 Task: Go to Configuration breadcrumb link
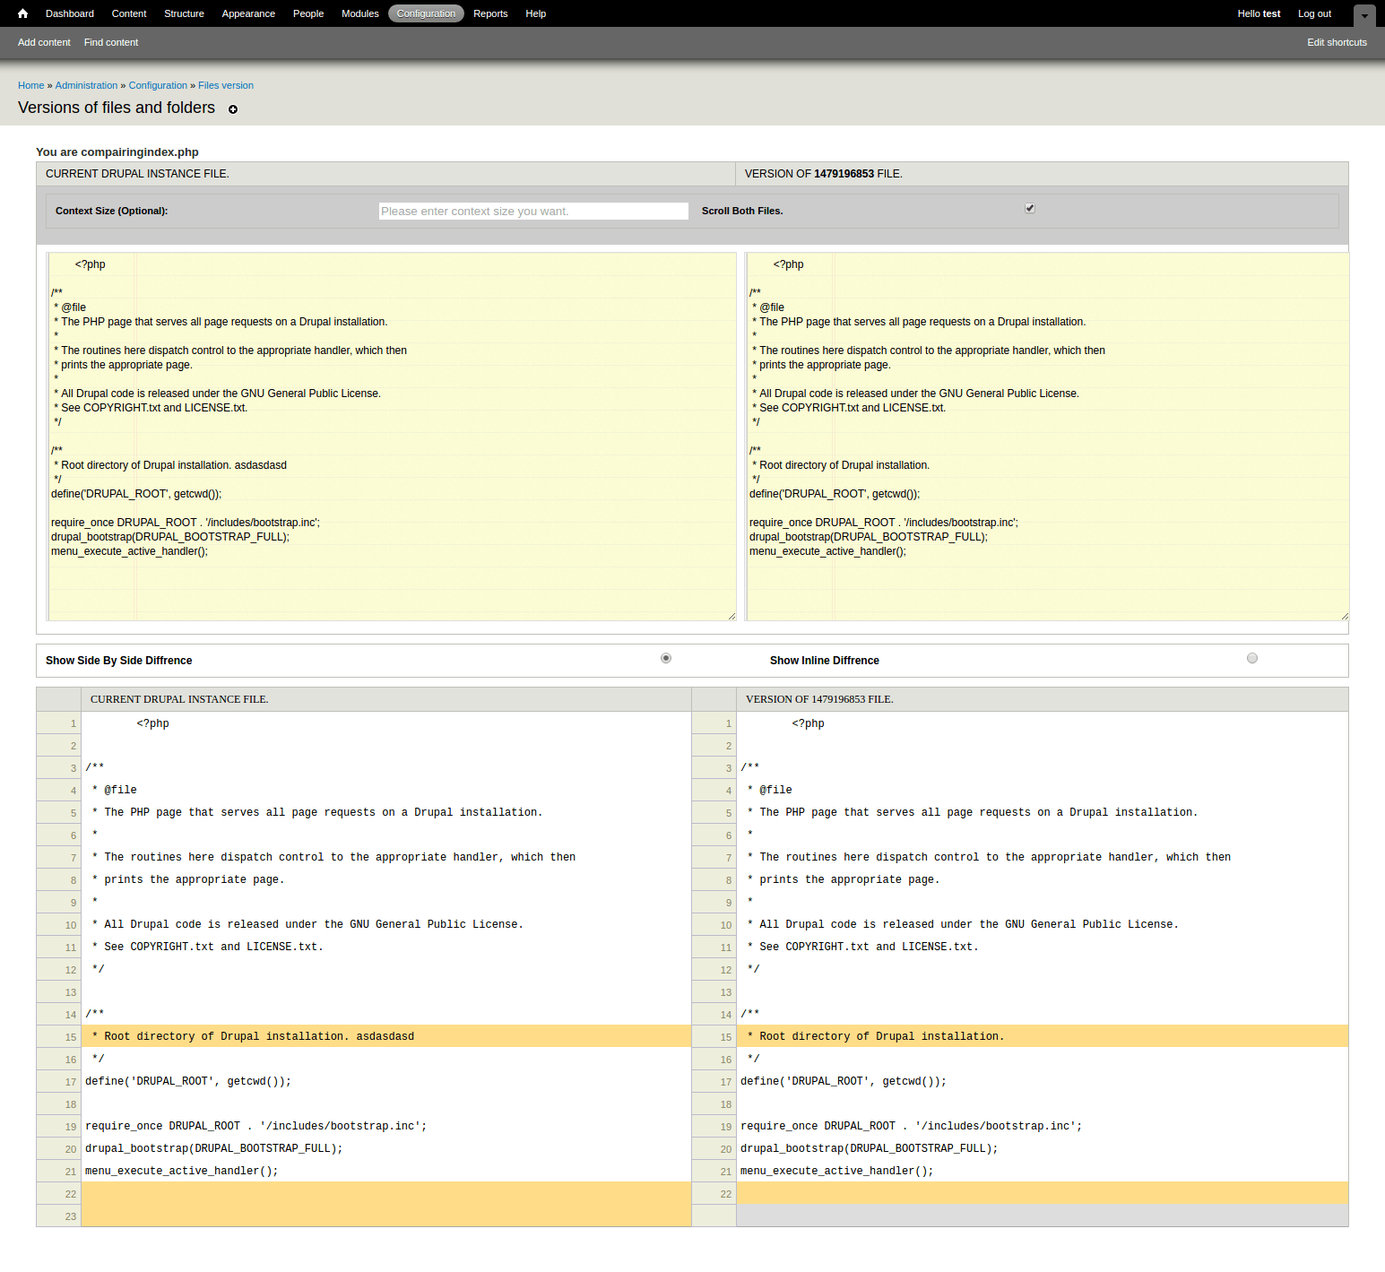pyautogui.click(x=158, y=85)
